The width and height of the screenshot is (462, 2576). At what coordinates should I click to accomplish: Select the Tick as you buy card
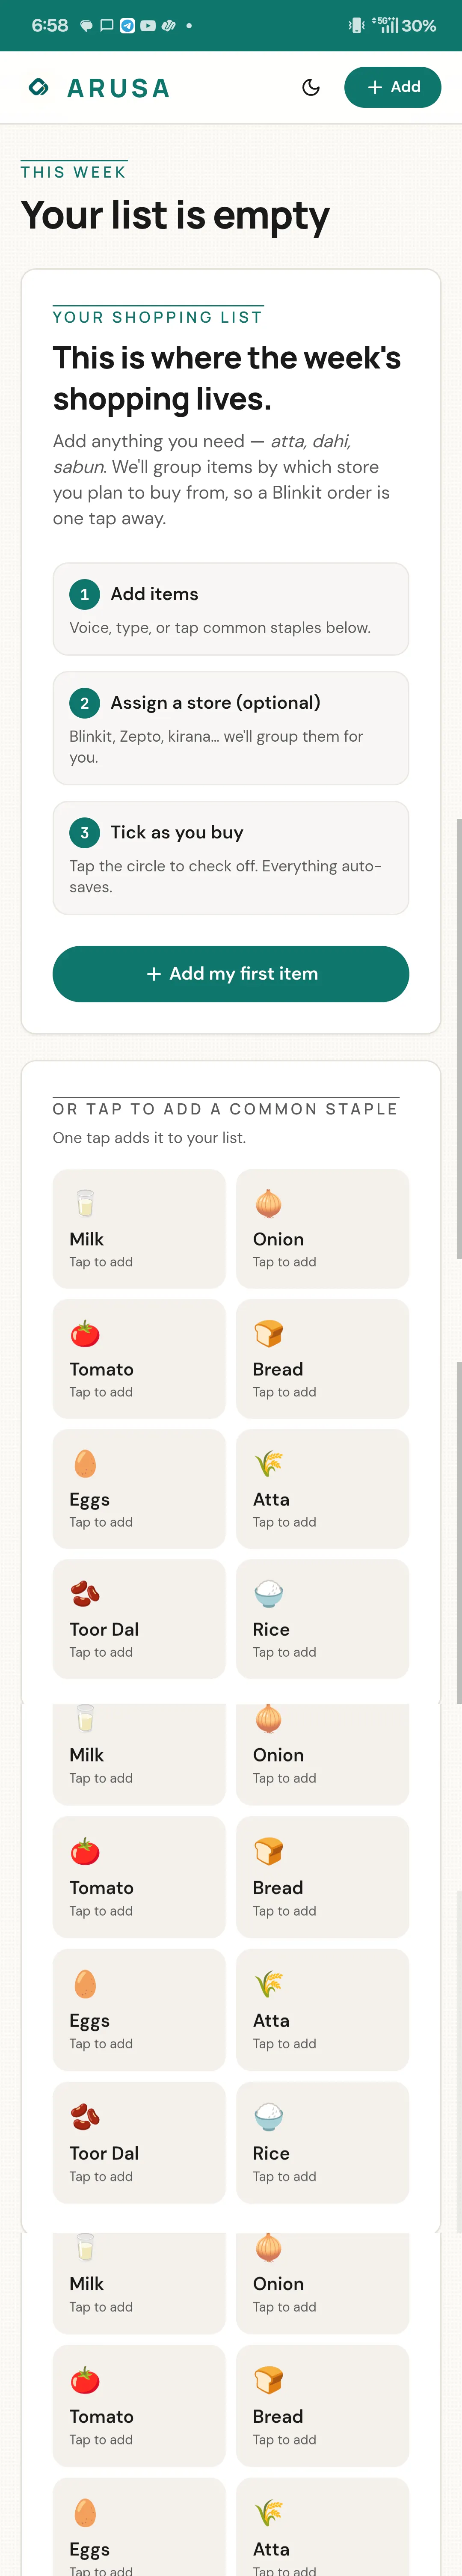tap(231, 858)
